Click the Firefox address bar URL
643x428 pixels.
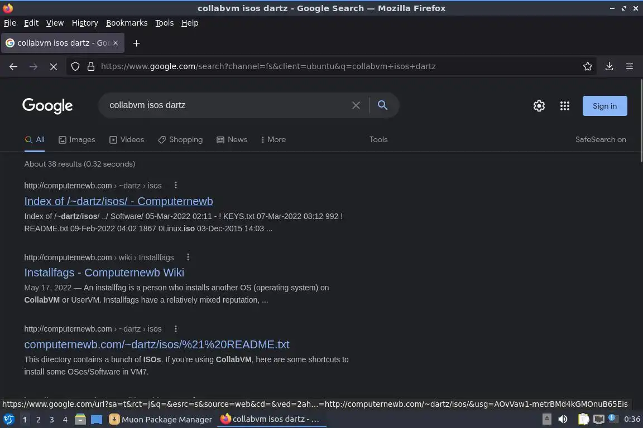[268, 66]
